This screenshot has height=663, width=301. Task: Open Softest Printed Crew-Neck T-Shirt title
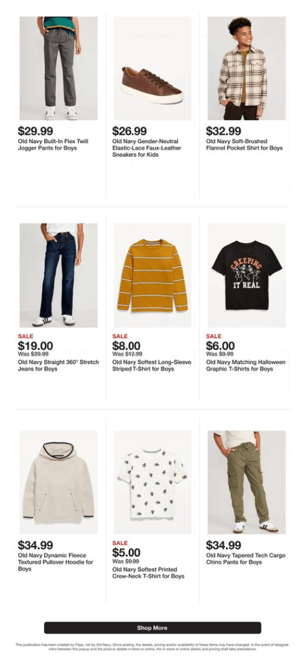click(x=149, y=573)
